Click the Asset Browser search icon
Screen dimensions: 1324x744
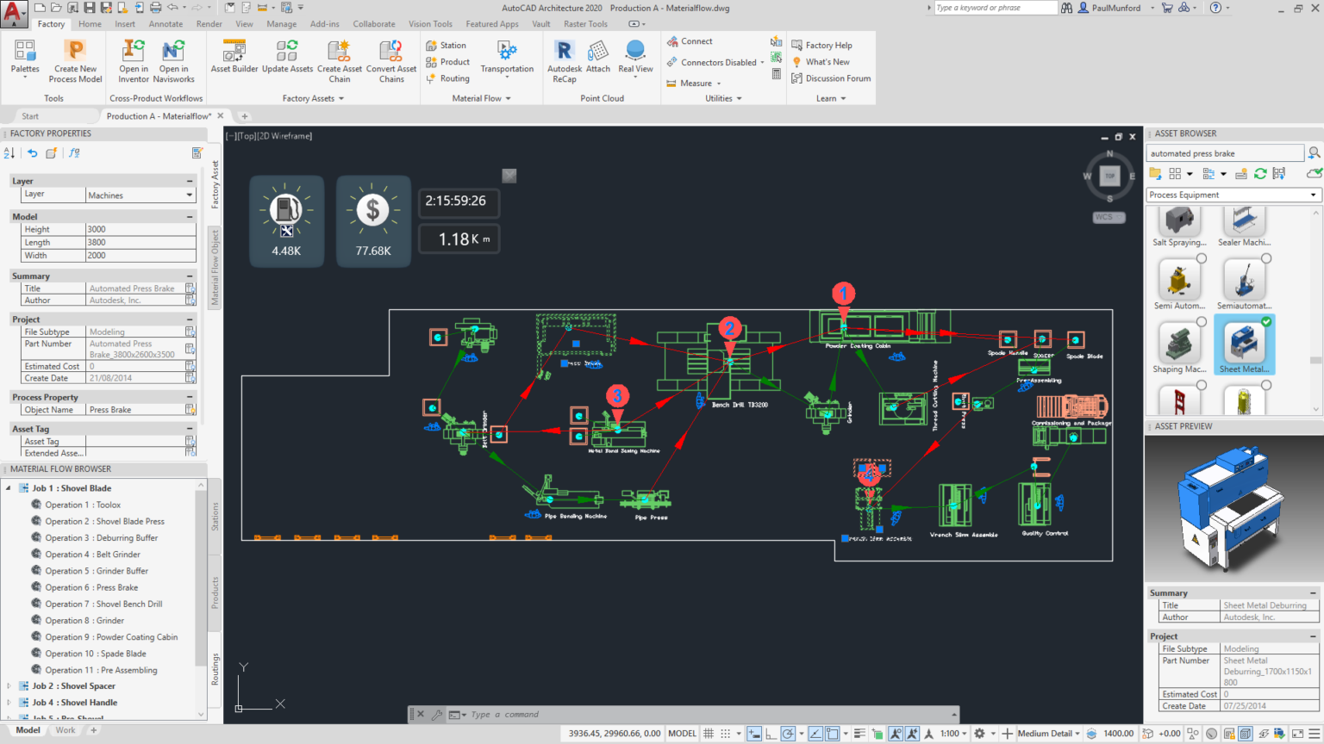pyautogui.click(x=1314, y=153)
